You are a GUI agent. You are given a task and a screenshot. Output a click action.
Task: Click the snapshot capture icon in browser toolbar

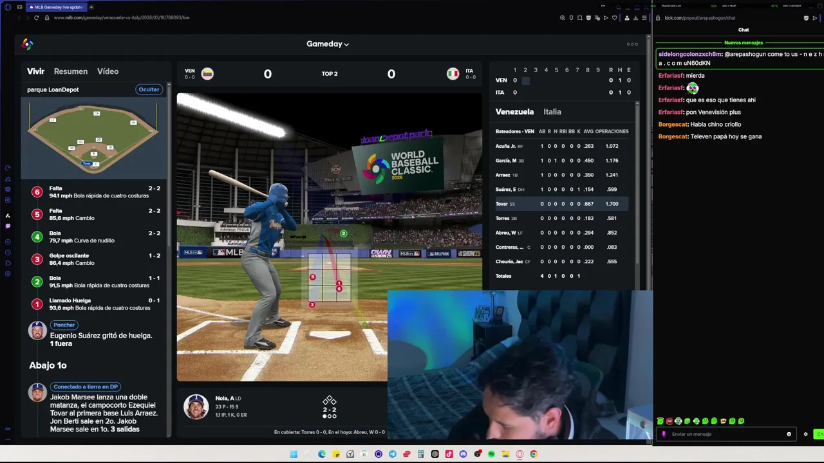click(580, 18)
